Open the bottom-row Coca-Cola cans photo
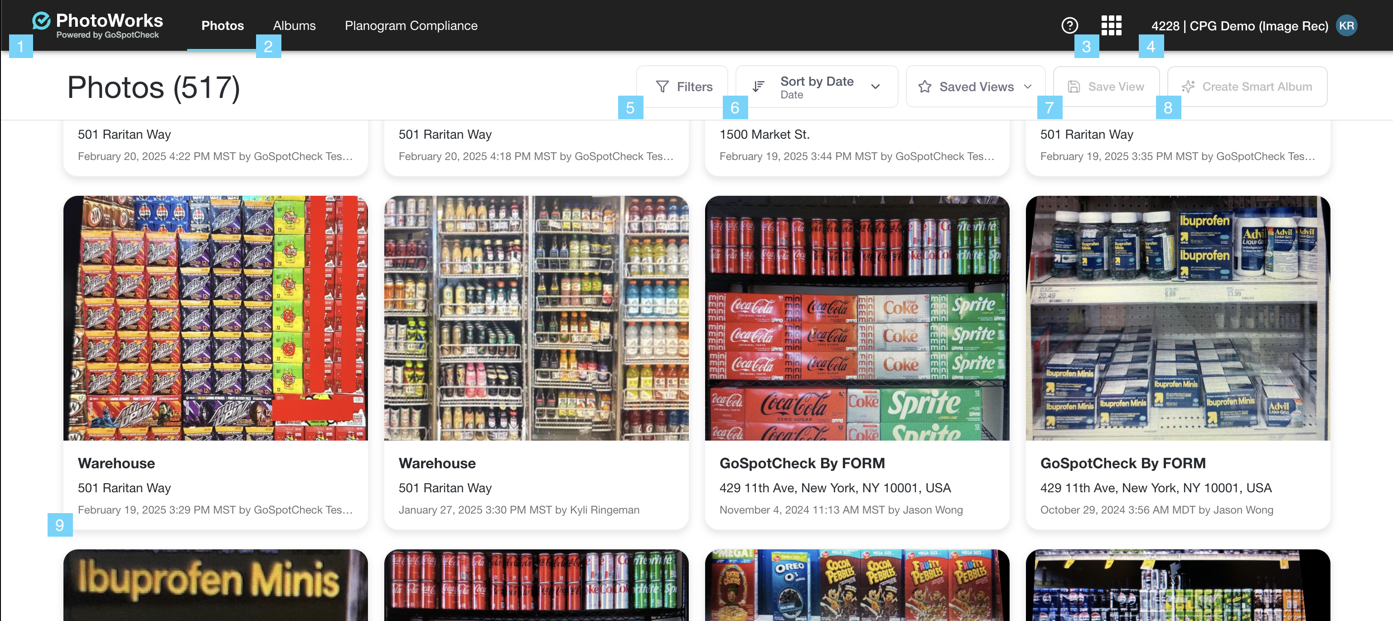This screenshot has height=621, width=1393. coord(536,585)
